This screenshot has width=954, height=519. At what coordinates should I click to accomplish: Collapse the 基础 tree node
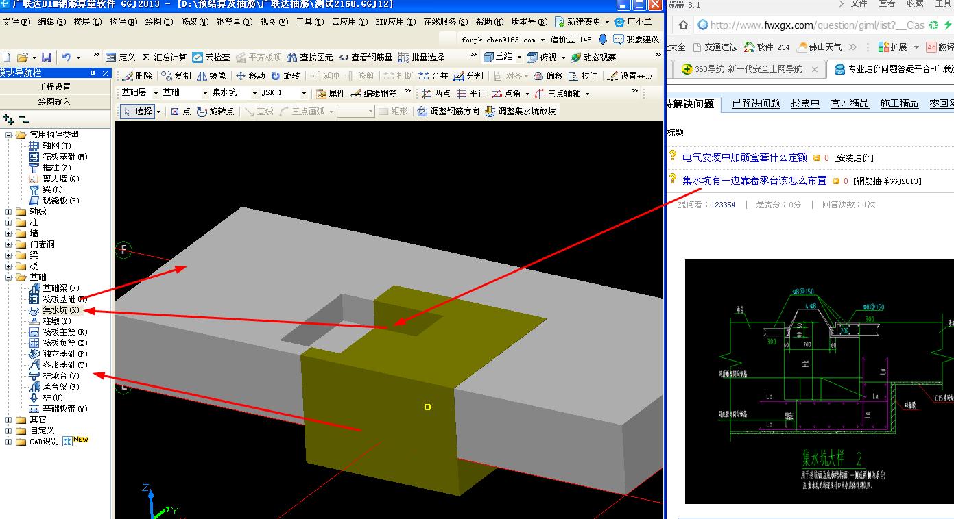(10, 277)
